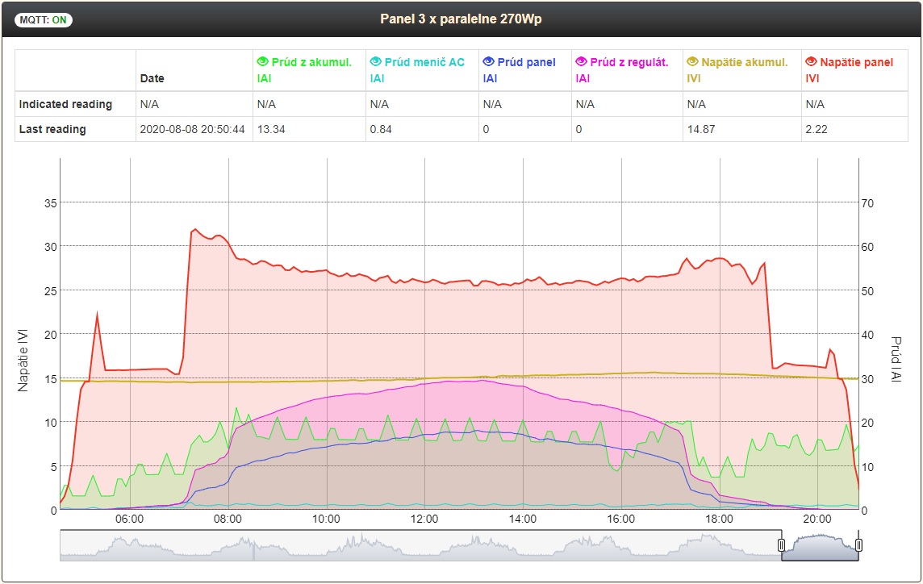Click the chart title Panel 3 x paralelne 270Wp
This screenshot has height=584, width=923.
pyautogui.click(x=461, y=19)
